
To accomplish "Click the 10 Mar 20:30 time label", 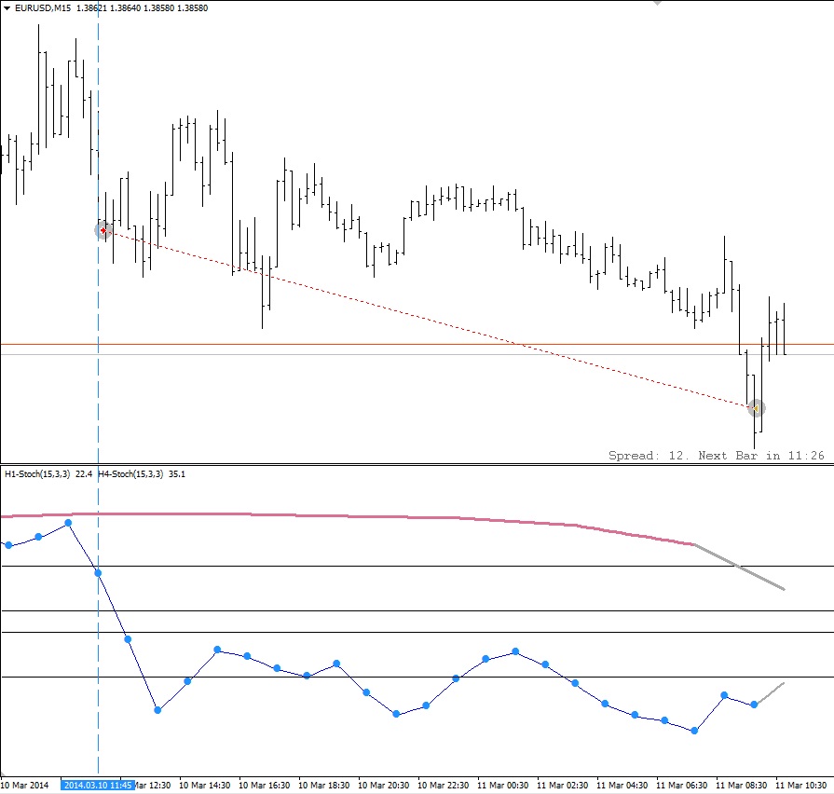I will point(384,785).
